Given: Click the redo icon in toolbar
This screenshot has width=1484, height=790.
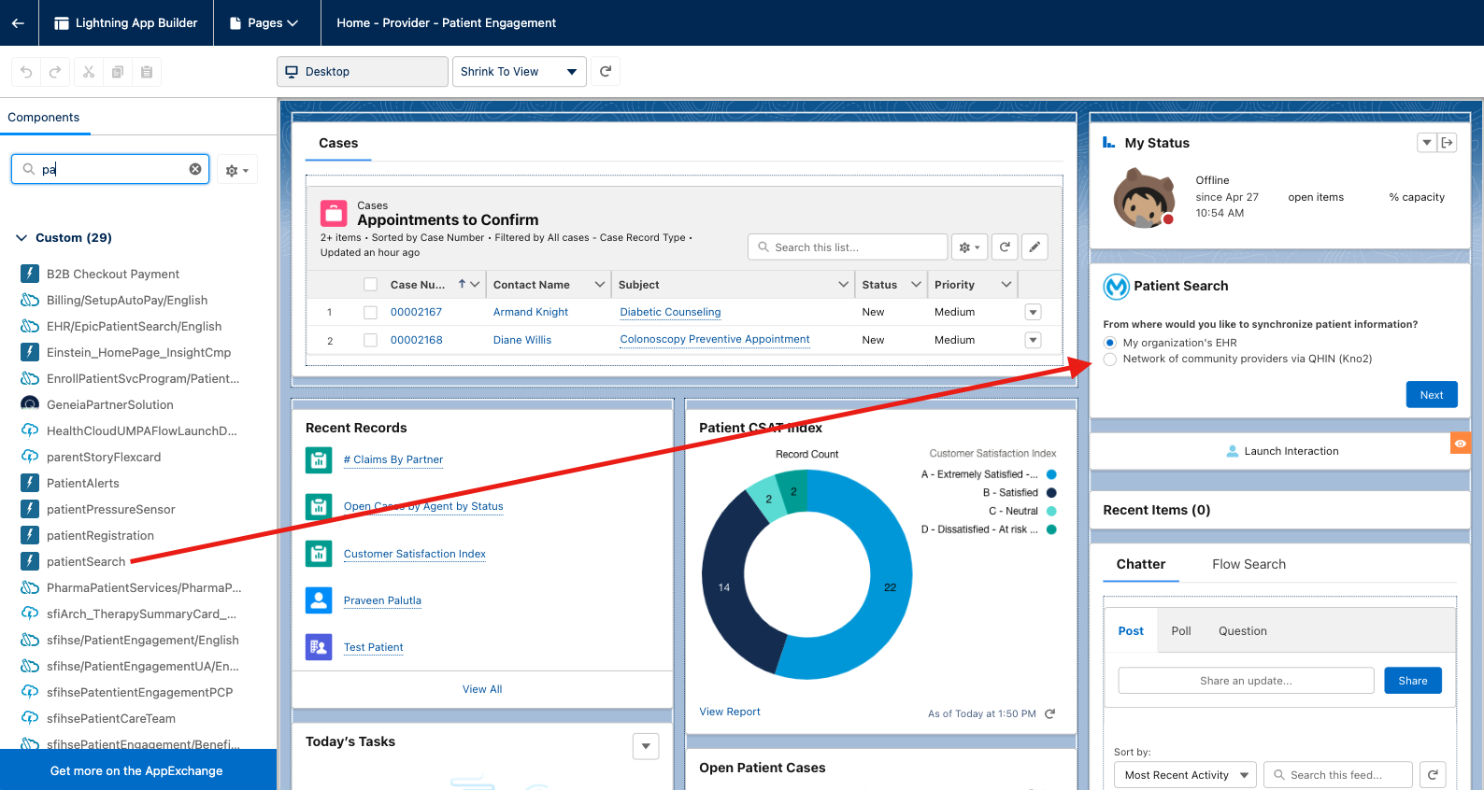Looking at the screenshot, I should (55, 72).
